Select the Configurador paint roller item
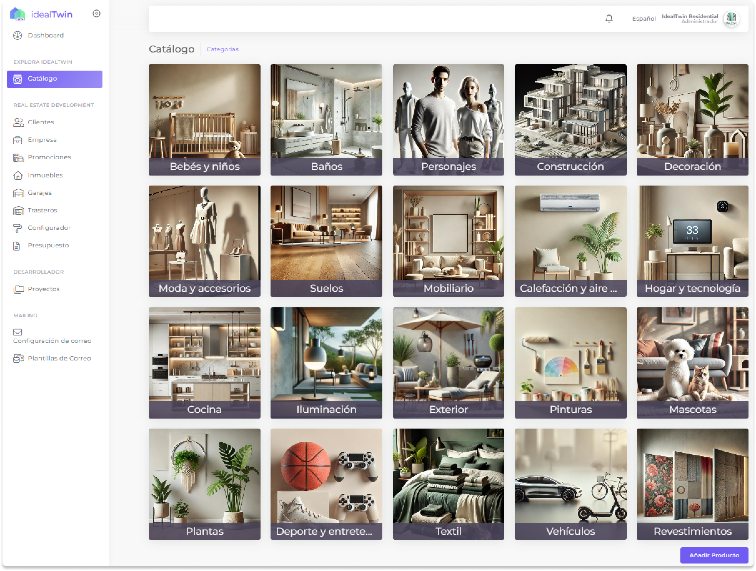 pyautogui.click(x=17, y=228)
